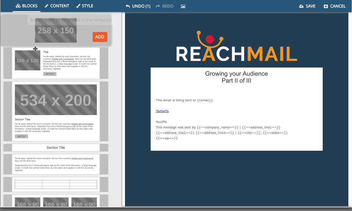Save the template
352x211 pixels.
click(x=307, y=6)
